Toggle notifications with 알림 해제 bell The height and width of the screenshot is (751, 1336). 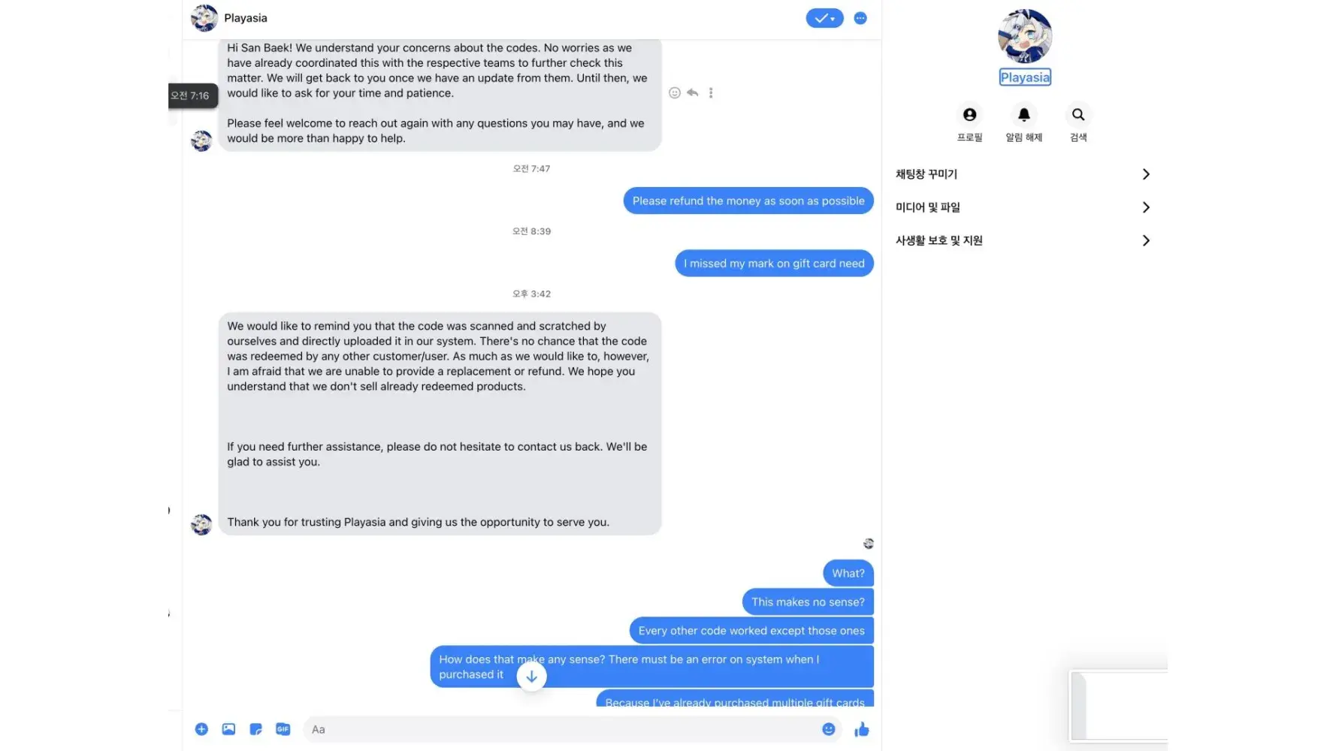1024,115
